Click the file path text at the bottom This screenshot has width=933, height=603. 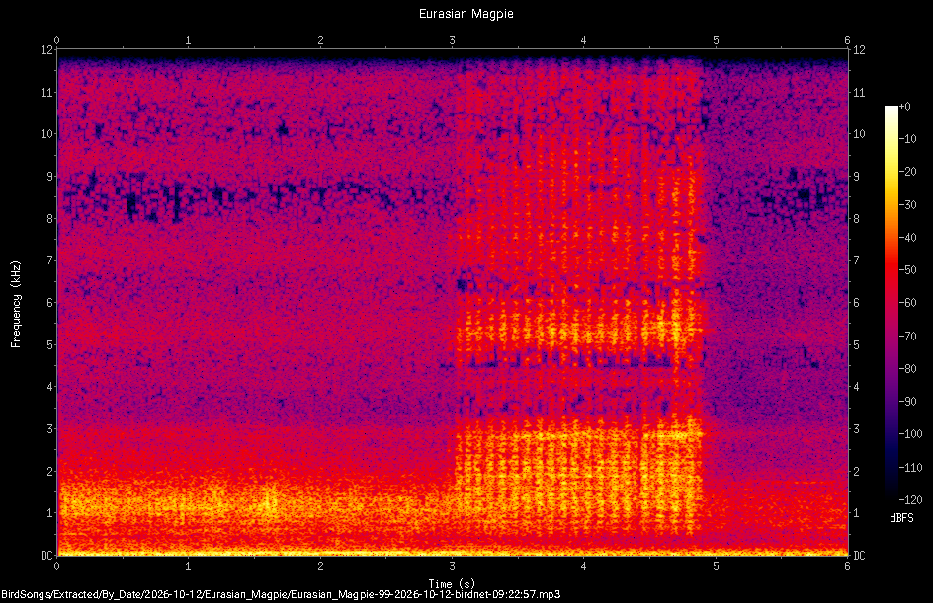[281, 594]
